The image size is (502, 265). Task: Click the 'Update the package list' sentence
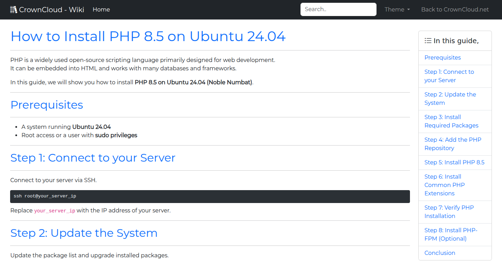pos(90,255)
